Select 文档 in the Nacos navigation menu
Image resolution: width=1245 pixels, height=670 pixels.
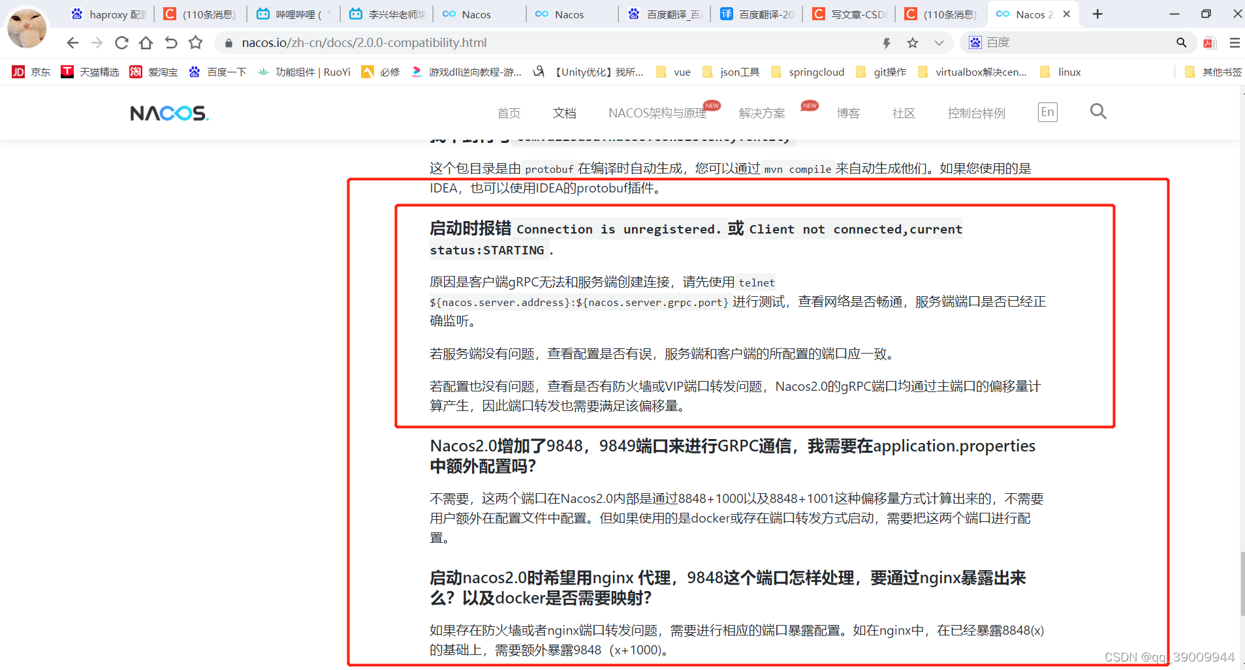(565, 113)
